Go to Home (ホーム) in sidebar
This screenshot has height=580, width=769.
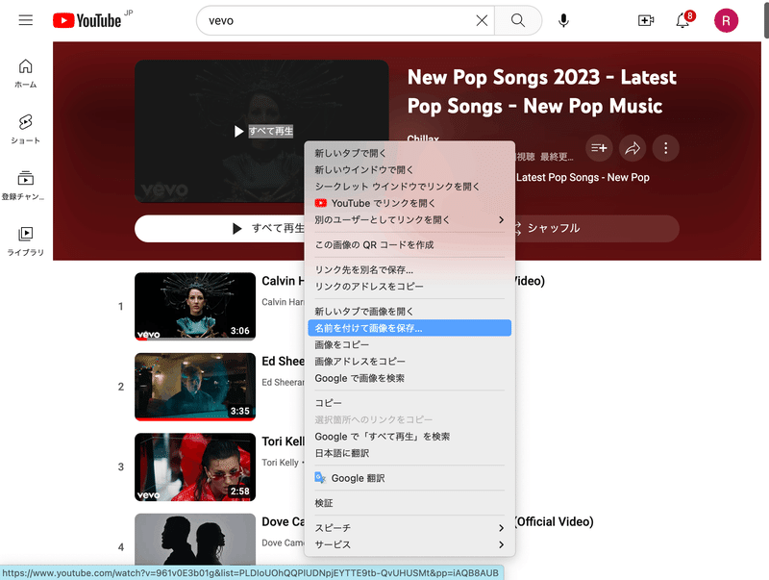(x=26, y=74)
